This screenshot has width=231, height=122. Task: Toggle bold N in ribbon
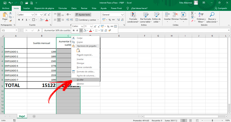pyautogui.click(x=19, y=20)
